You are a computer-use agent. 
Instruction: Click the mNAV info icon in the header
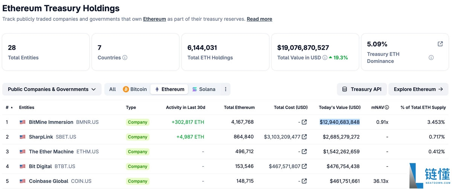point(386,108)
